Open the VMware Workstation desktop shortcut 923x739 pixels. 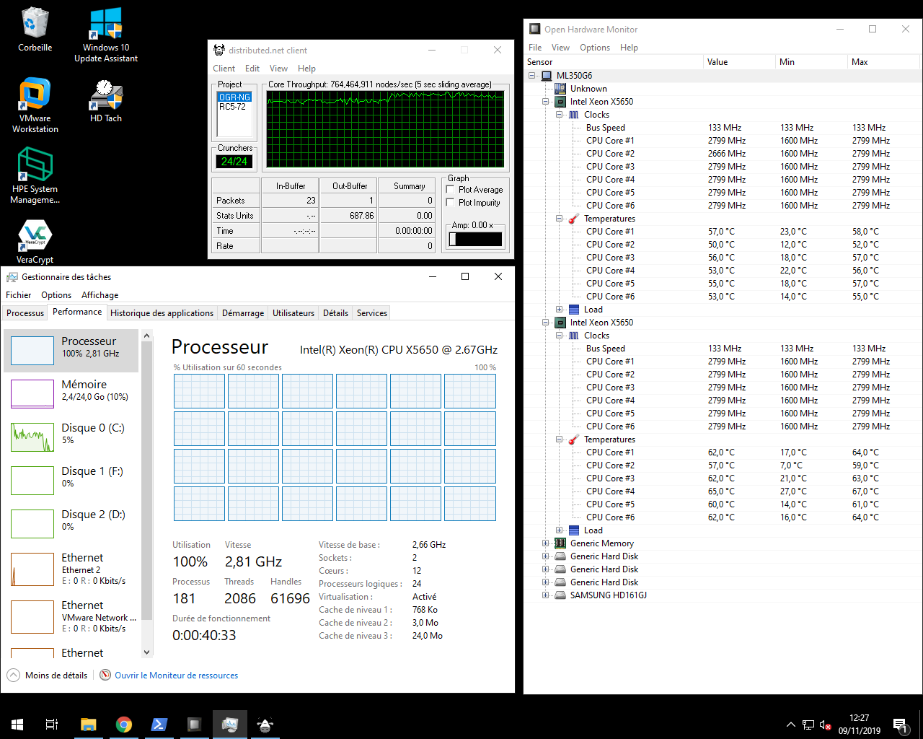point(35,105)
